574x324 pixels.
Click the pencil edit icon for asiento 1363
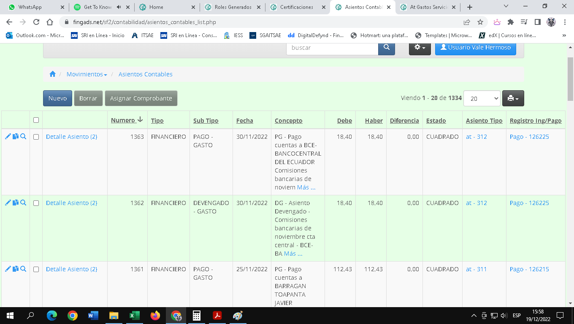coord(8,137)
